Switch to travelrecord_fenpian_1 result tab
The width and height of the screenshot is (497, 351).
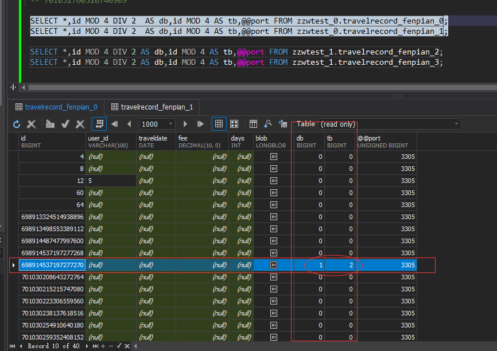[152, 107]
